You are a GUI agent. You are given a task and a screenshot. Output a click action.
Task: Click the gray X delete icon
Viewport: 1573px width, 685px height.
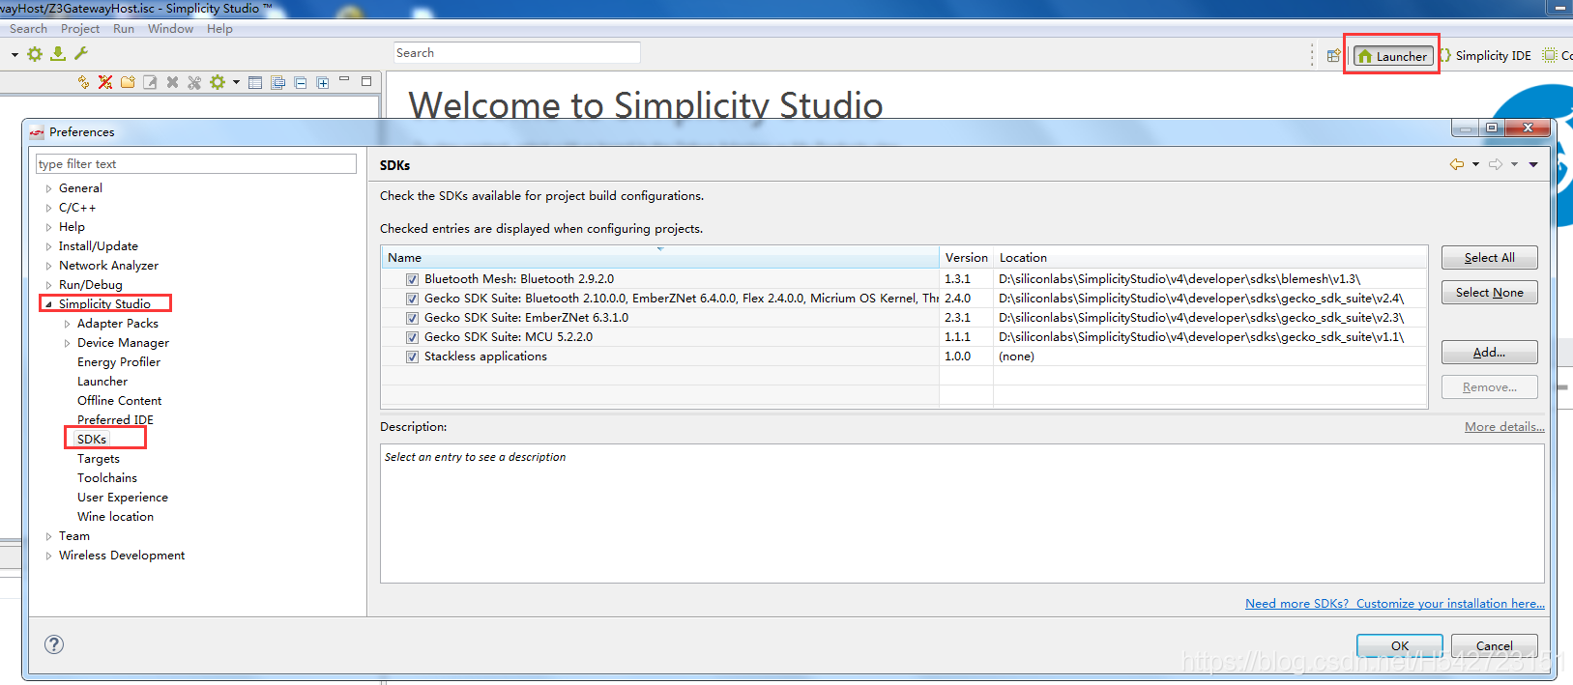pyautogui.click(x=172, y=82)
